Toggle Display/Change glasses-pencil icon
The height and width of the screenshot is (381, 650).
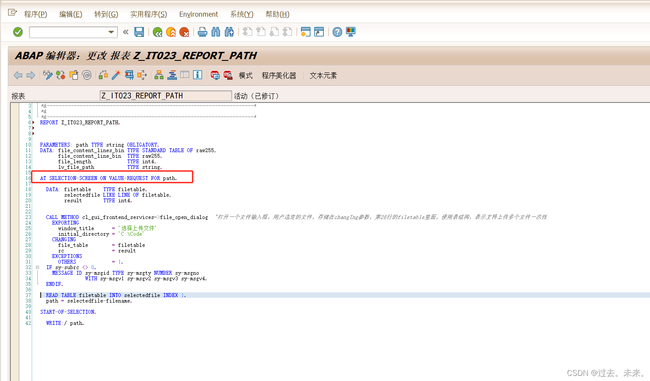(48, 75)
